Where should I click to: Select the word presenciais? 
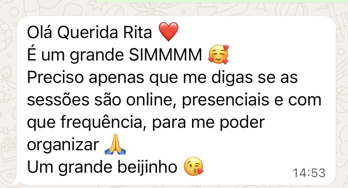(x=226, y=101)
